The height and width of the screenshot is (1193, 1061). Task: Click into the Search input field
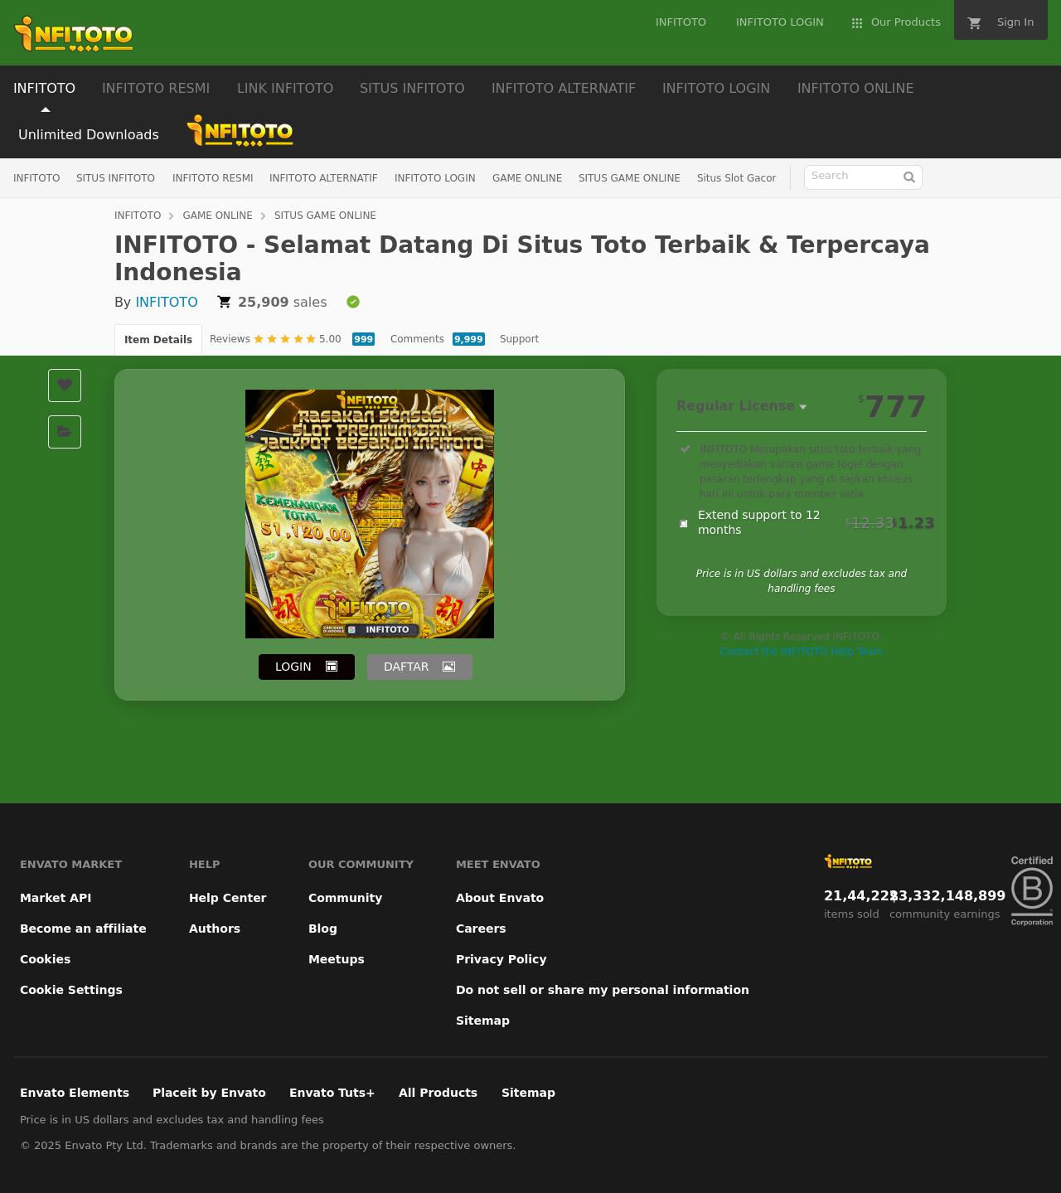tap(852, 177)
